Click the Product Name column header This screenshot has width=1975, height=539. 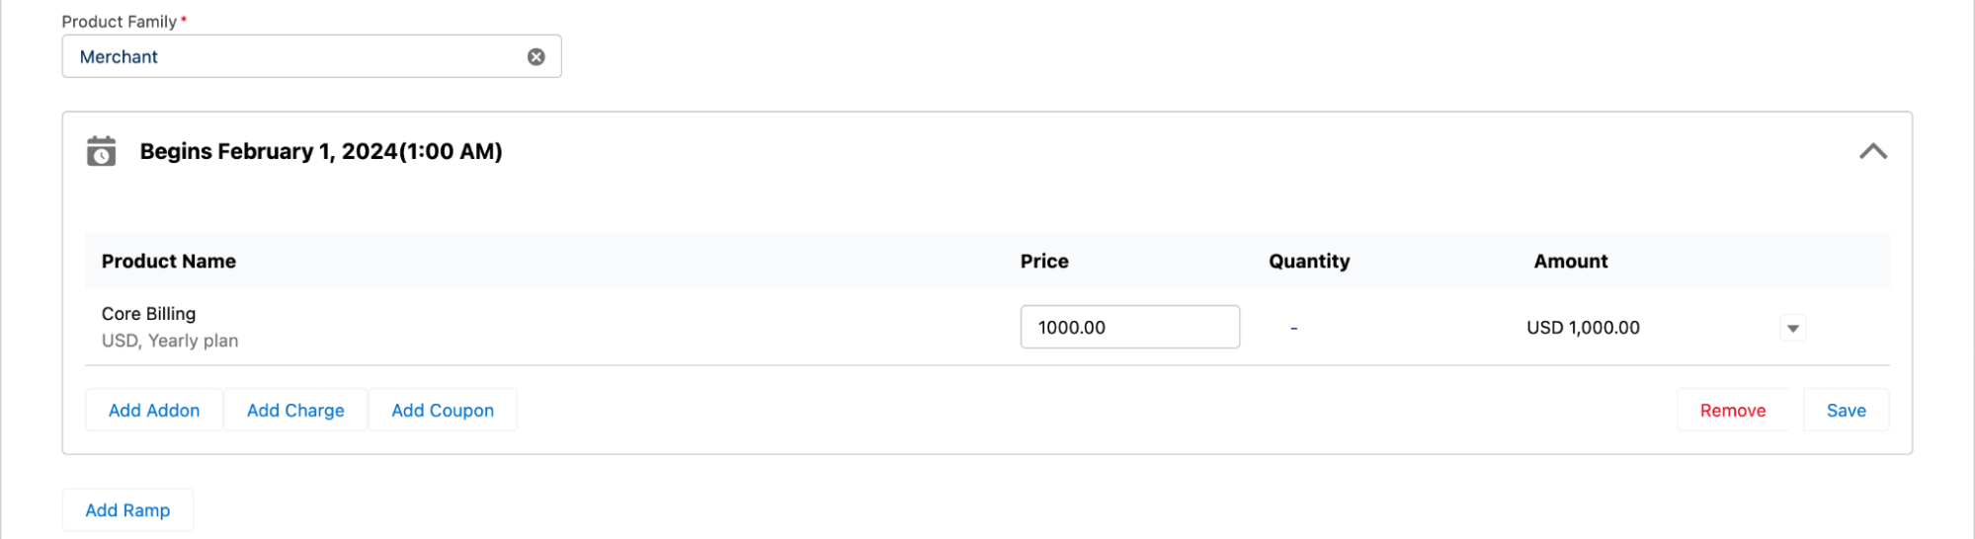[x=169, y=262]
